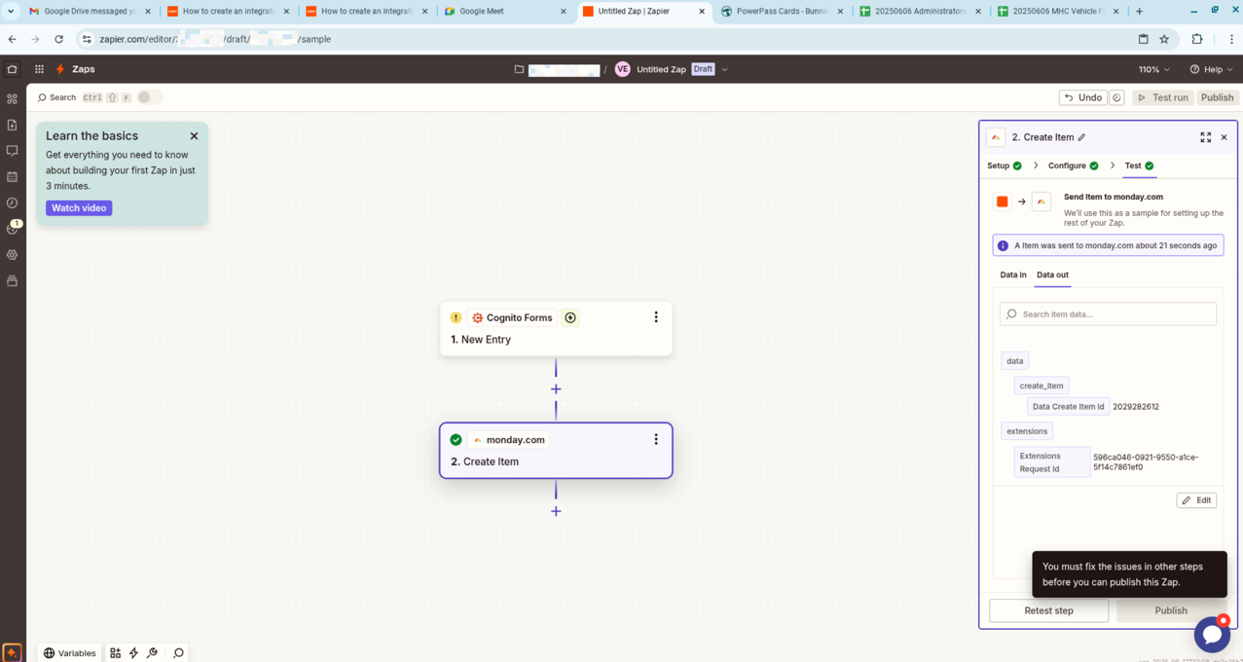The width and height of the screenshot is (1243, 662).
Task: Click the Draft status badge
Action: (703, 69)
